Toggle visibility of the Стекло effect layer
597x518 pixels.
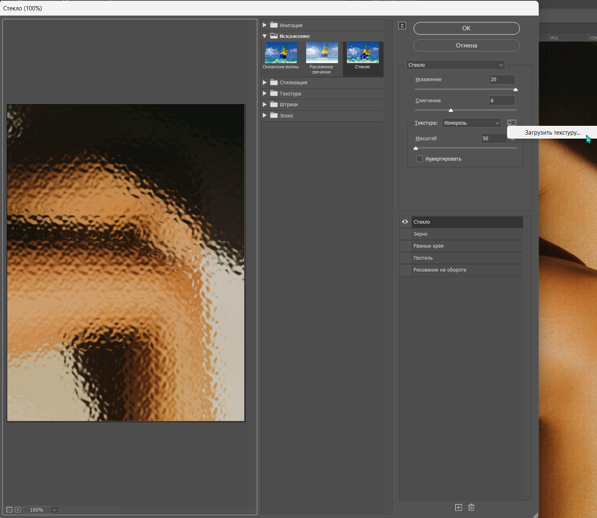[405, 222]
